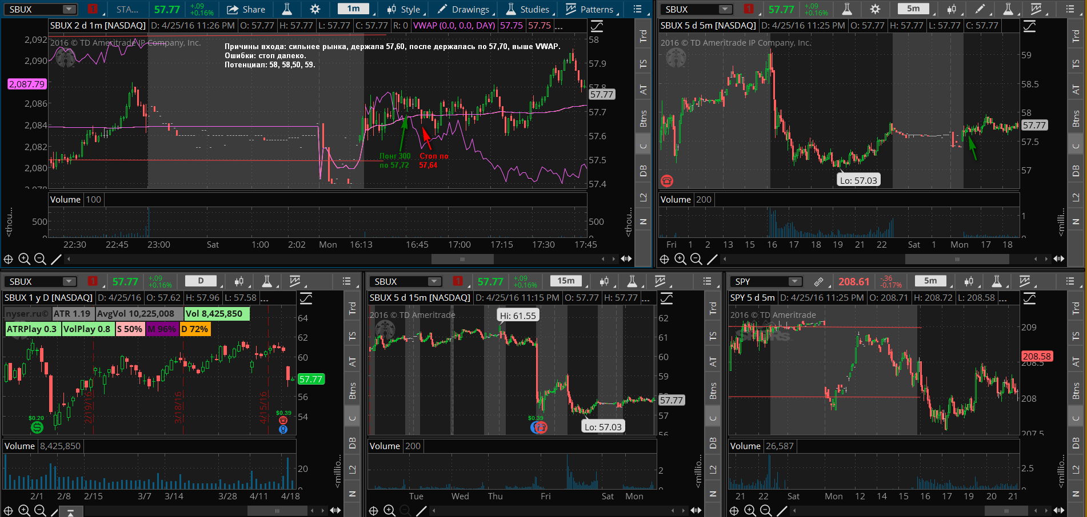Click the Share button in SBUX 1m toolbar

[x=246, y=9]
